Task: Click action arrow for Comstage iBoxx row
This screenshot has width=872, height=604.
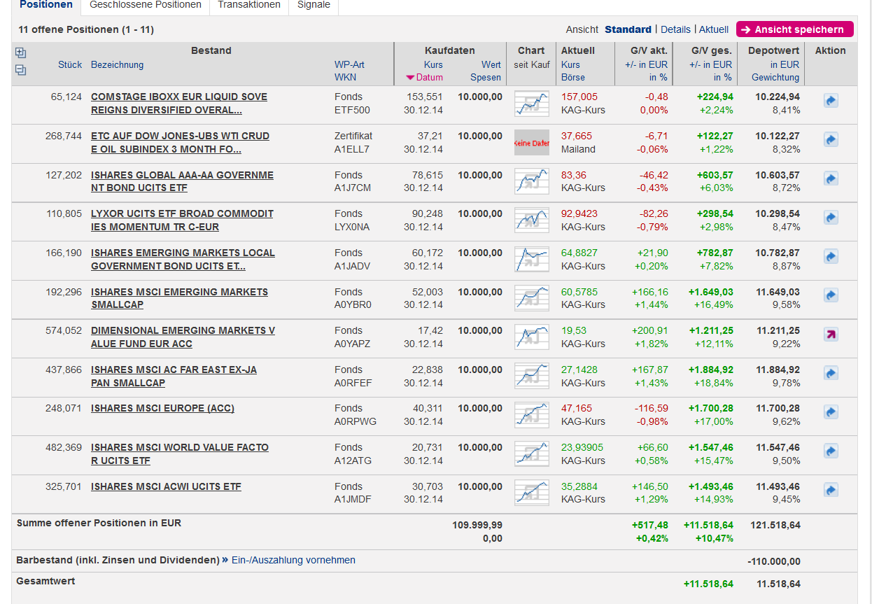Action: [x=830, y=101]
